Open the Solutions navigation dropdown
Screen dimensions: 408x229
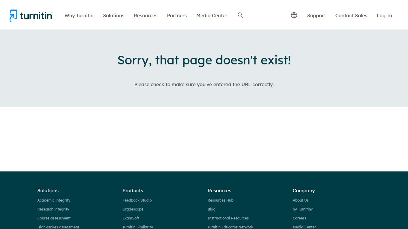tap(113, 16)
